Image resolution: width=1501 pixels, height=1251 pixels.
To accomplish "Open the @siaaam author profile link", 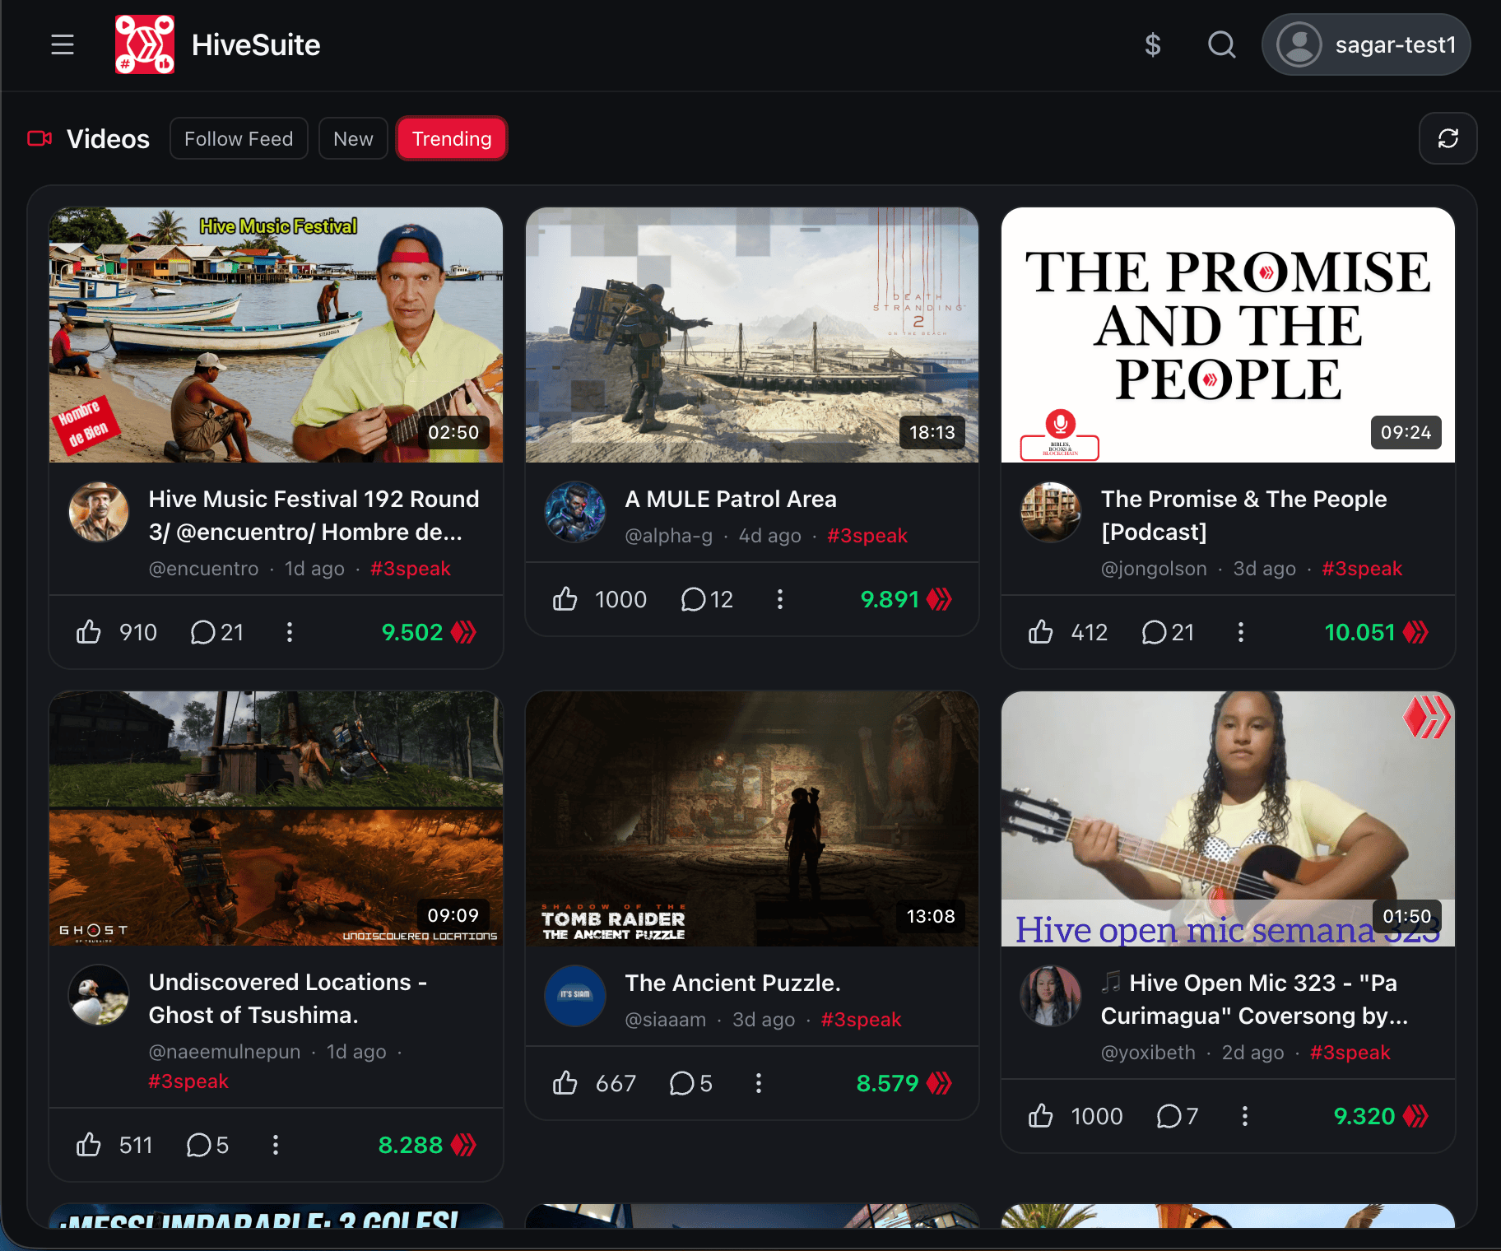I will point(665,1020).
